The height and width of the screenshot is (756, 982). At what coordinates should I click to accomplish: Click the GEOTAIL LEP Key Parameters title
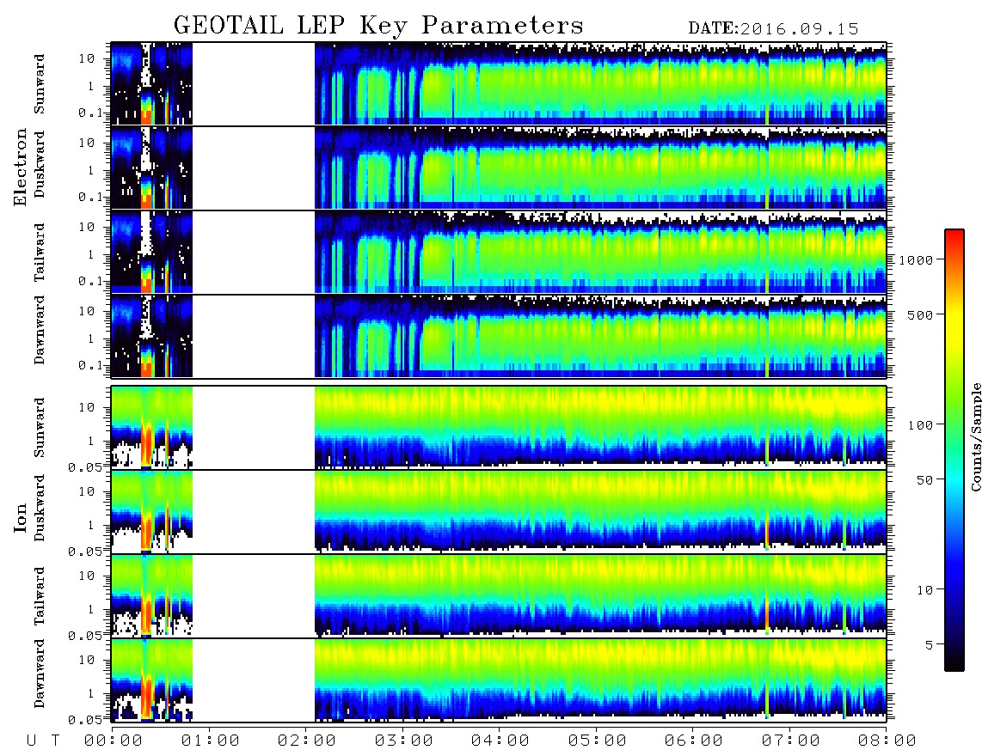coord(378,27)
